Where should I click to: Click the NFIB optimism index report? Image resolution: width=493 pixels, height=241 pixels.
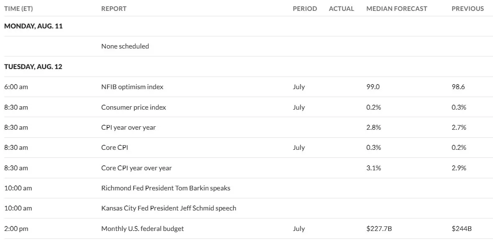[132, 87]
